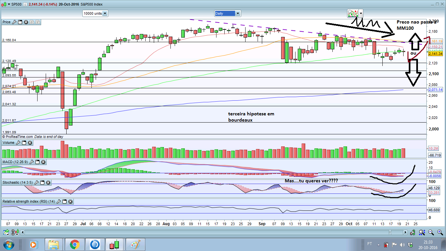This screenshot has width=446, height=251.
Task: Click the 'Price' panel label
Action: 7,22
